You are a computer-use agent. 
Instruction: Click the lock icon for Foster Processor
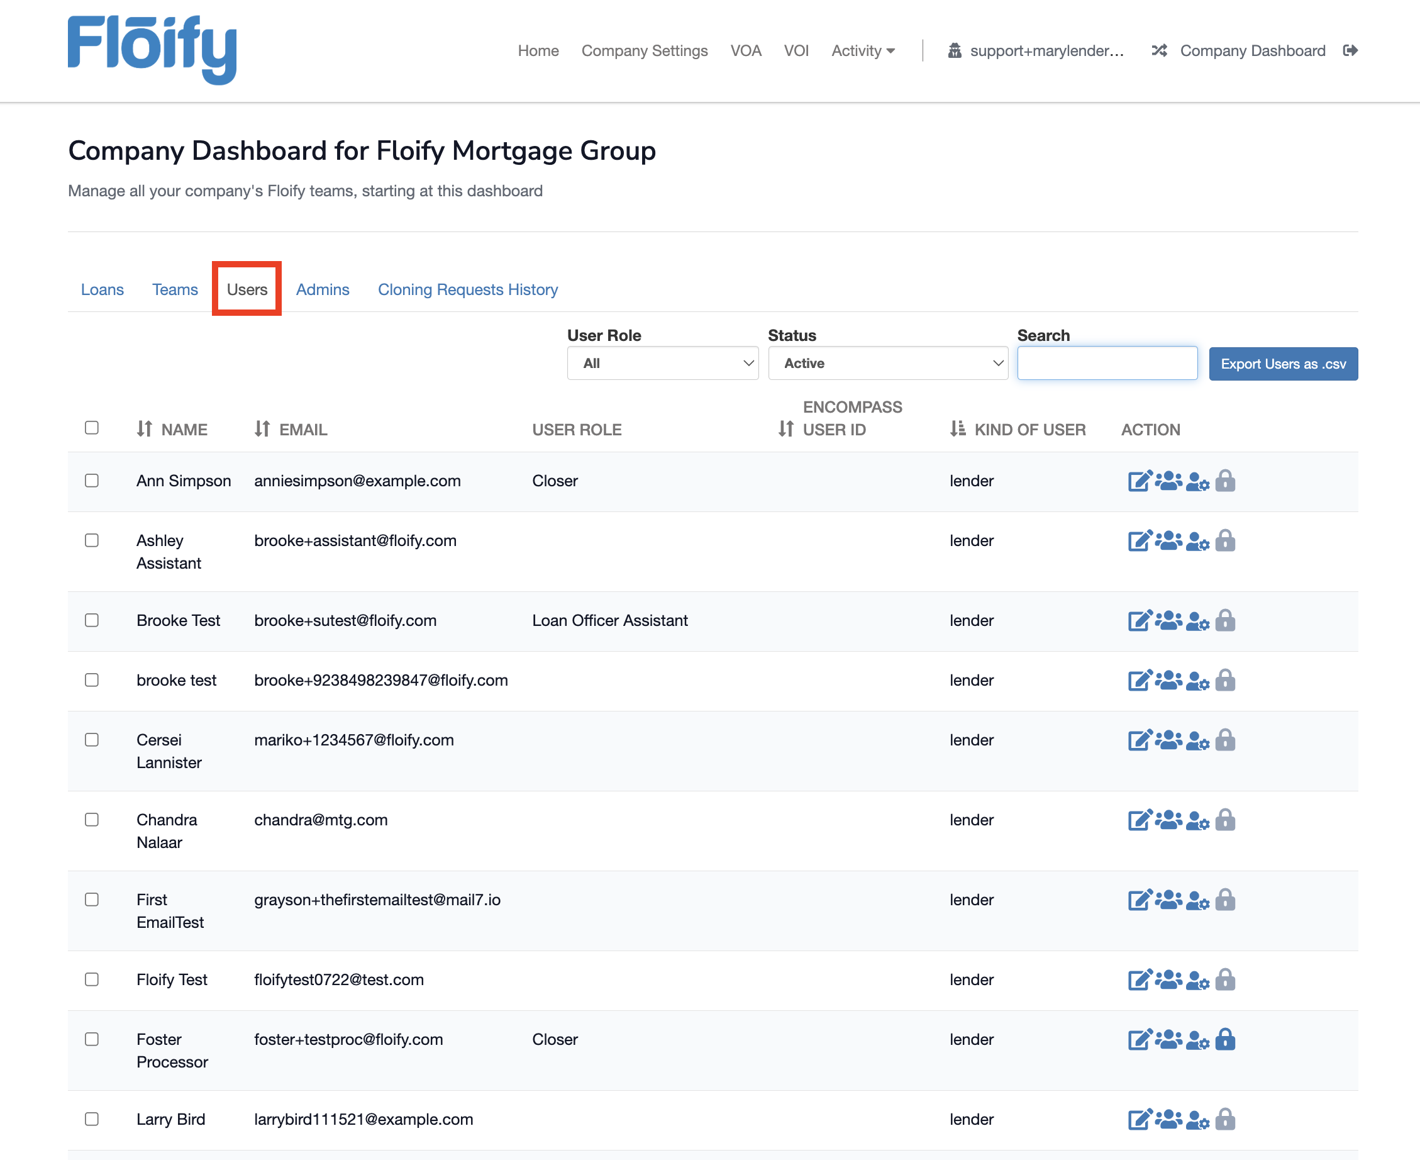tap(1225, 1040)
